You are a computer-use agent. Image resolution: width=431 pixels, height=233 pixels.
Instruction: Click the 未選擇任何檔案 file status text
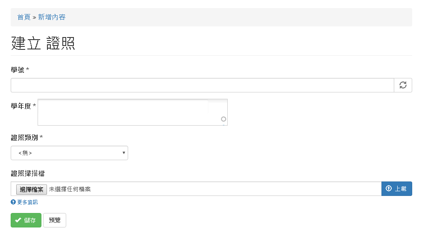[x=70, y=189]
